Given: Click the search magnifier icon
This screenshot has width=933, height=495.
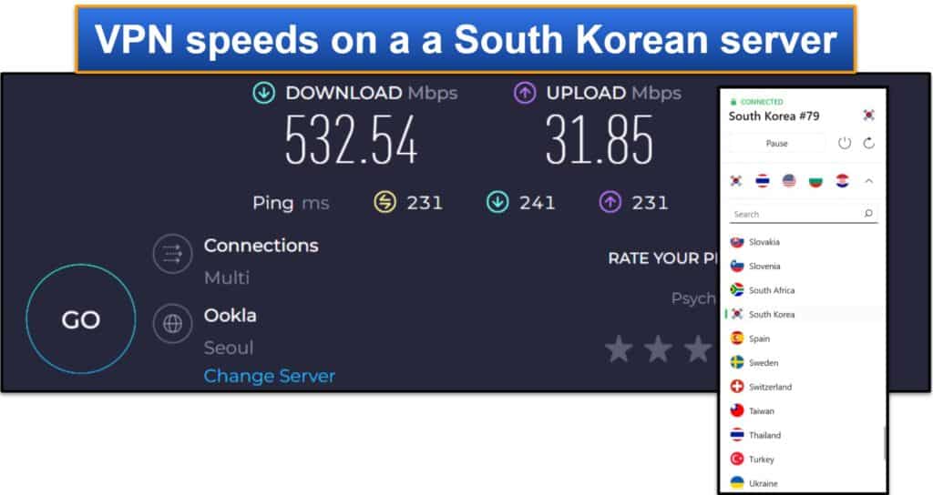Looking at the screenshot, I should 868,213.
